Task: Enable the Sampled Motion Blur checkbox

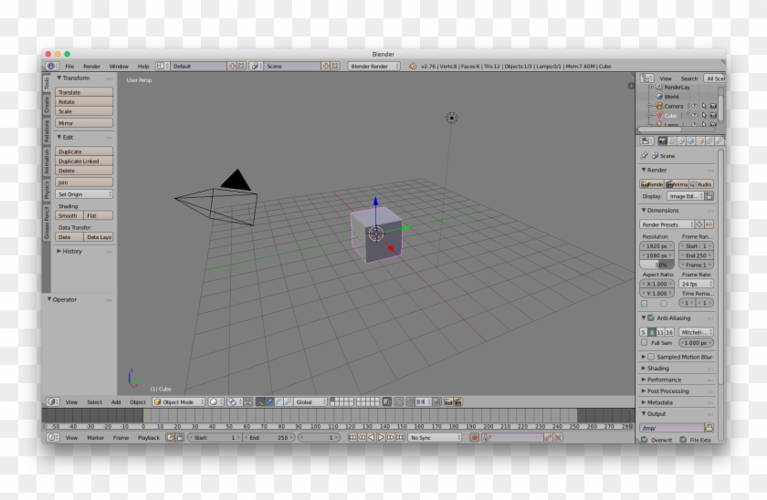Action: 651,357
